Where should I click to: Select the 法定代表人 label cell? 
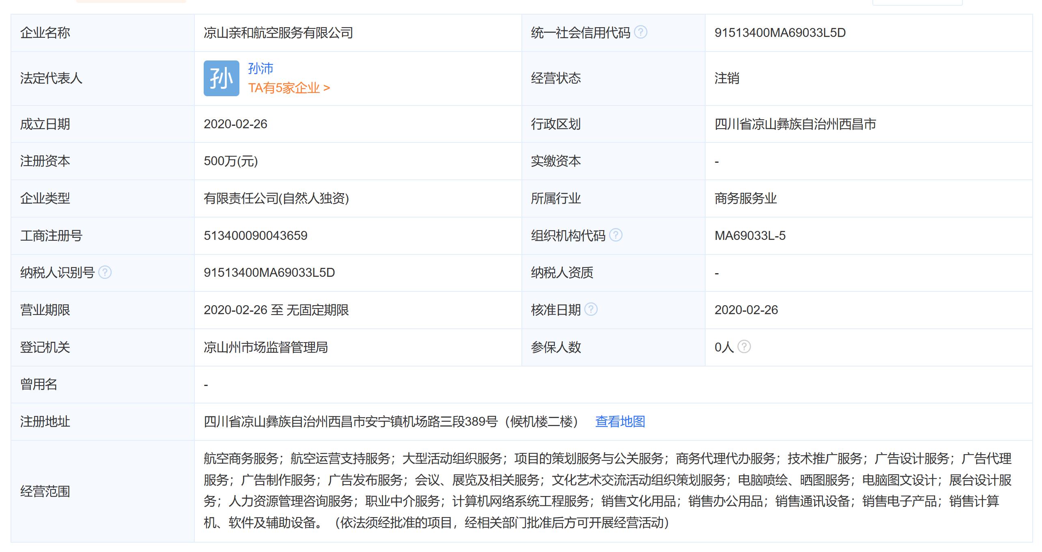coord(103,78)
